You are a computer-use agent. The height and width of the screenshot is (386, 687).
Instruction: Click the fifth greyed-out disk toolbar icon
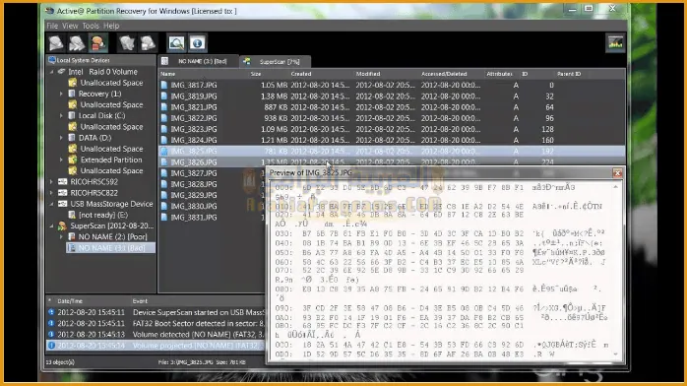[148, 43]
